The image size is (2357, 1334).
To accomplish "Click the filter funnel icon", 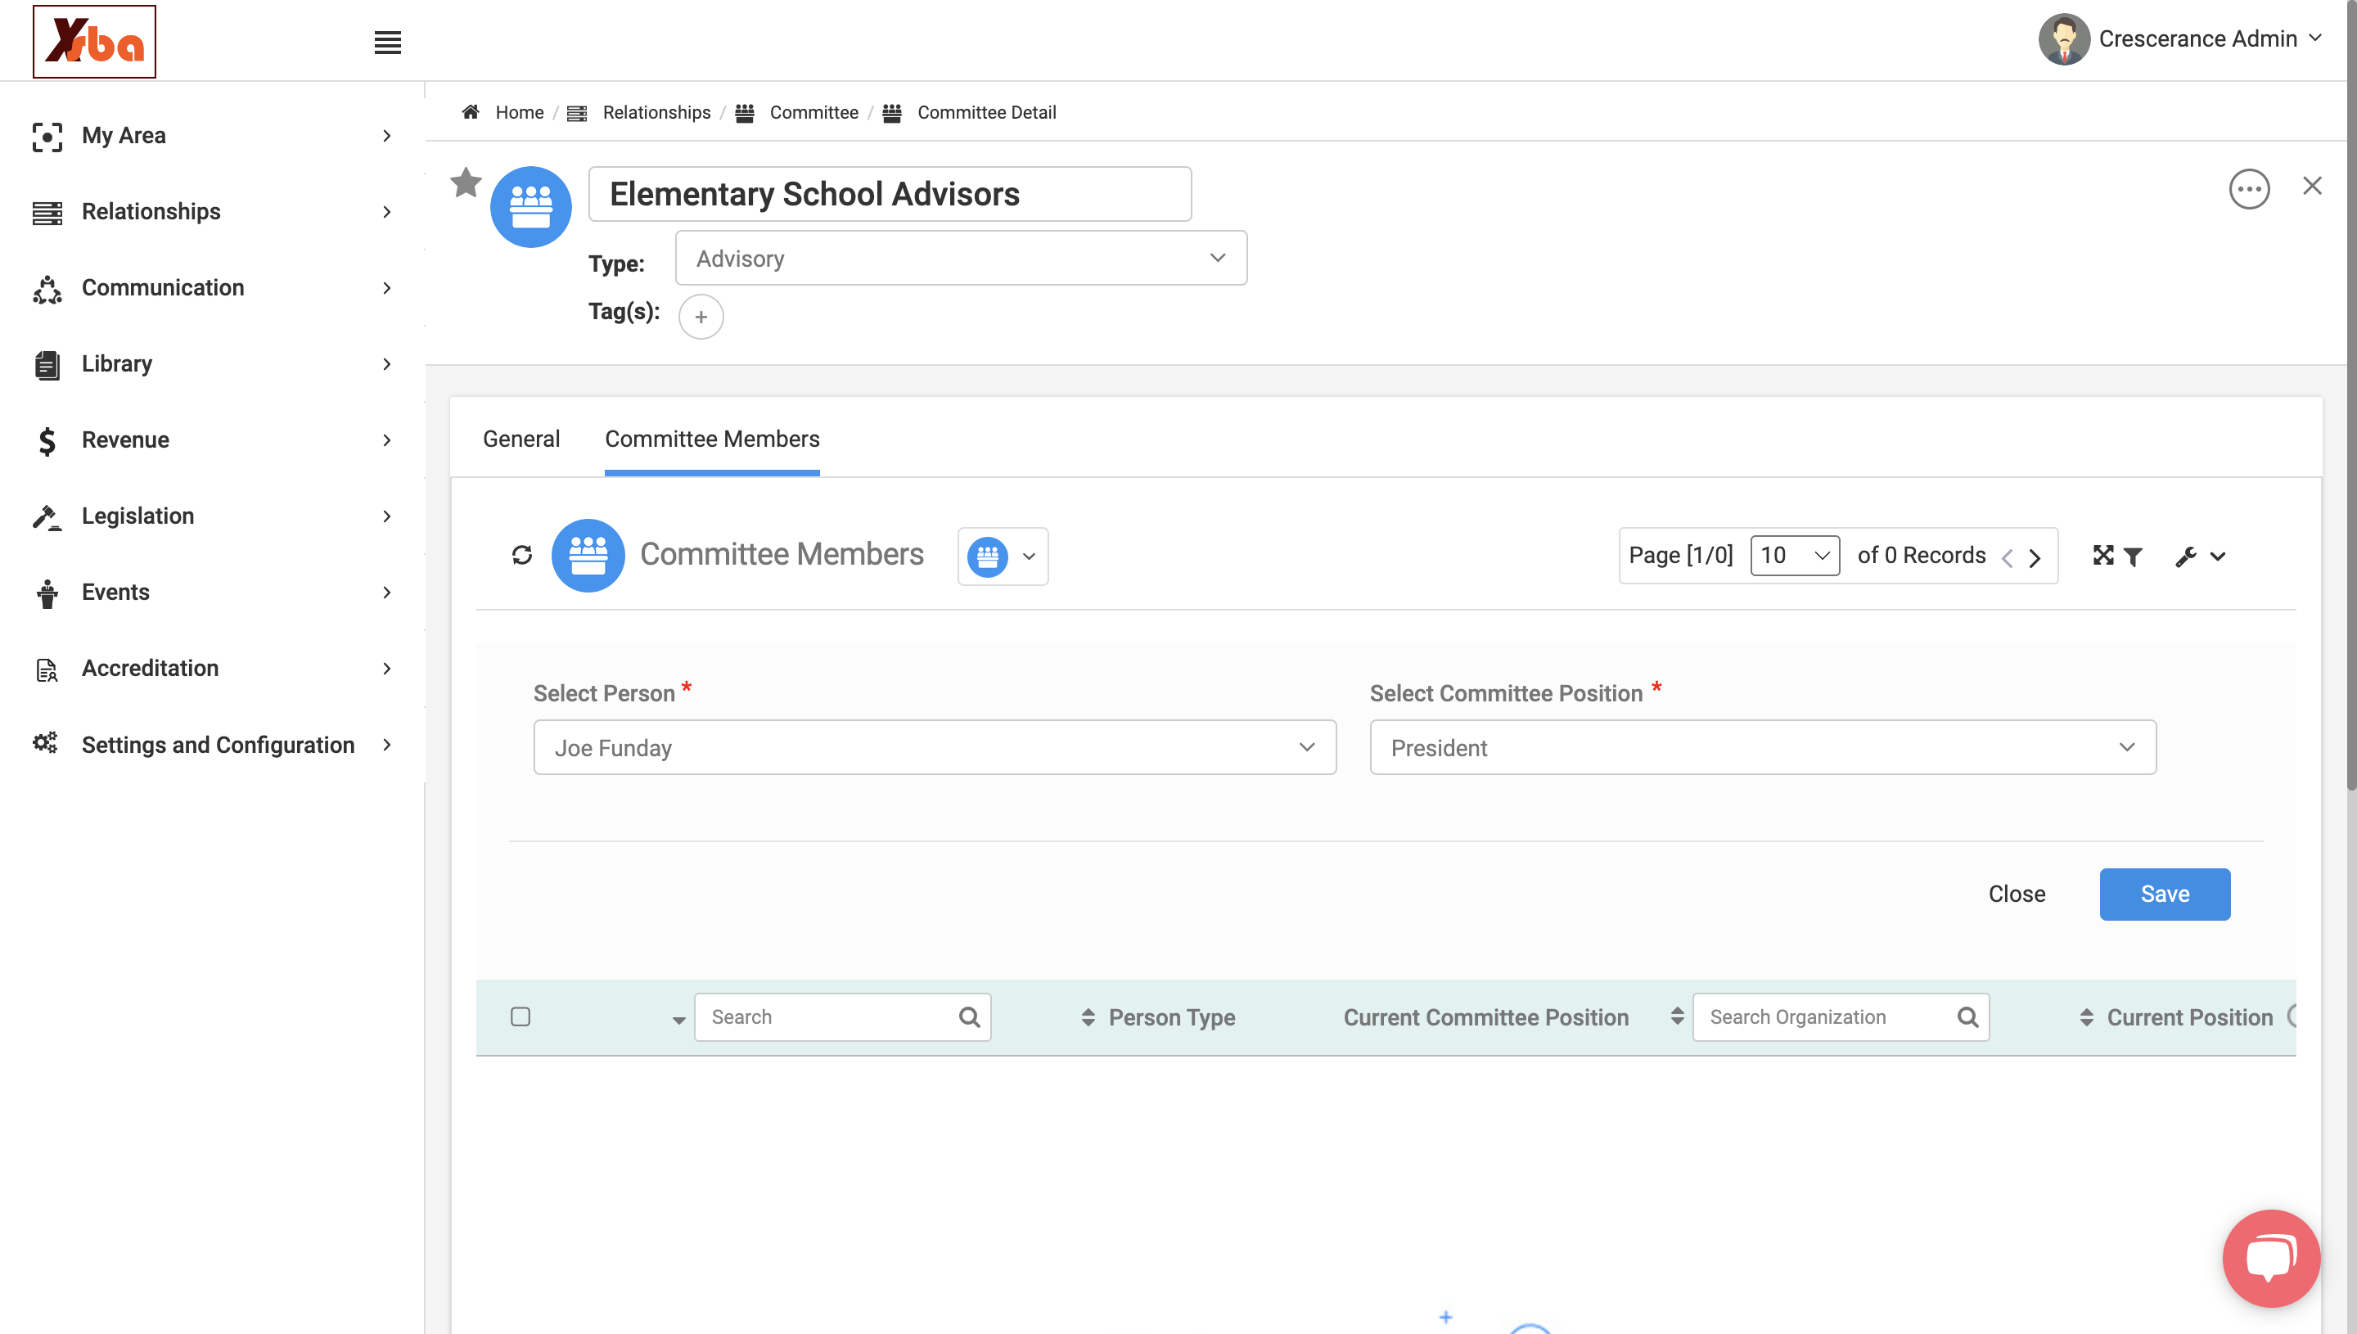I will (2132, 557).
